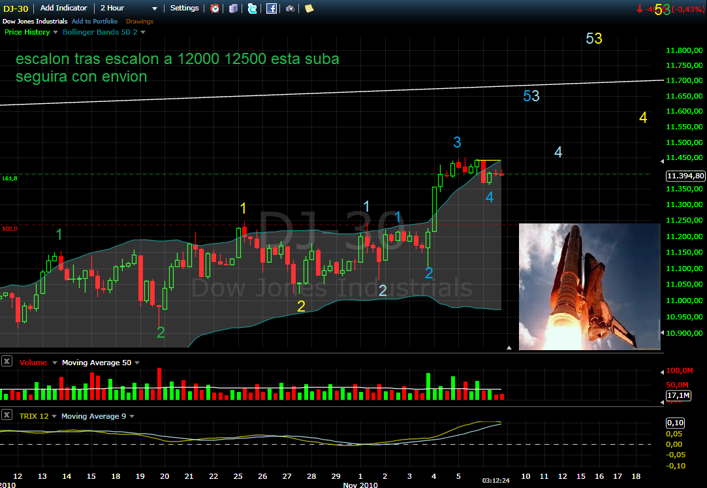The image size is (707, 488).
Task: Click the TRIX value label 0,10
Action: 675,423
